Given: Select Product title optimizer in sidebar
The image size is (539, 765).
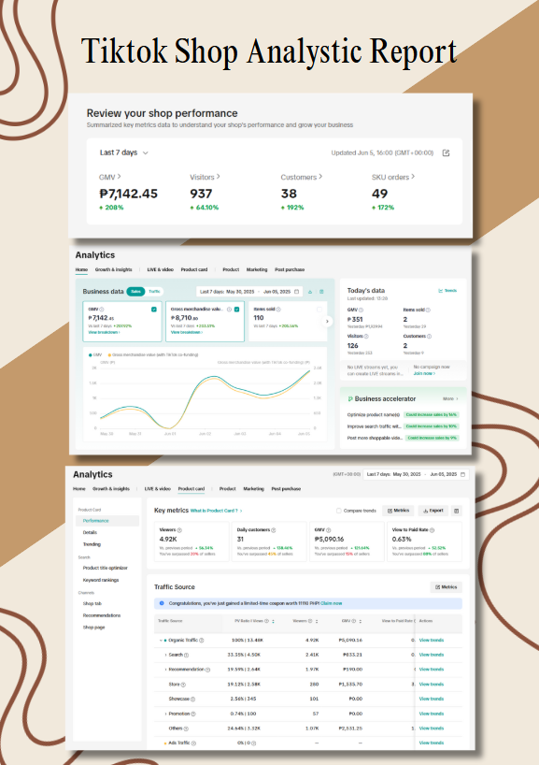Looking at the screenshot, I should click(x=106, y=568).
